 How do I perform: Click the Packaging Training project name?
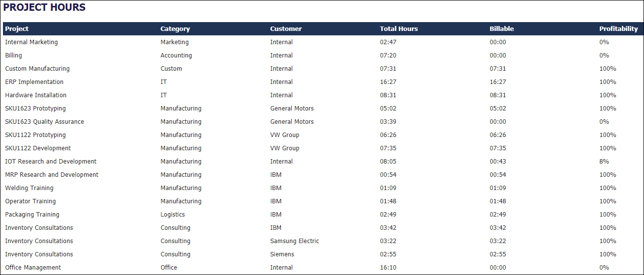32,215
